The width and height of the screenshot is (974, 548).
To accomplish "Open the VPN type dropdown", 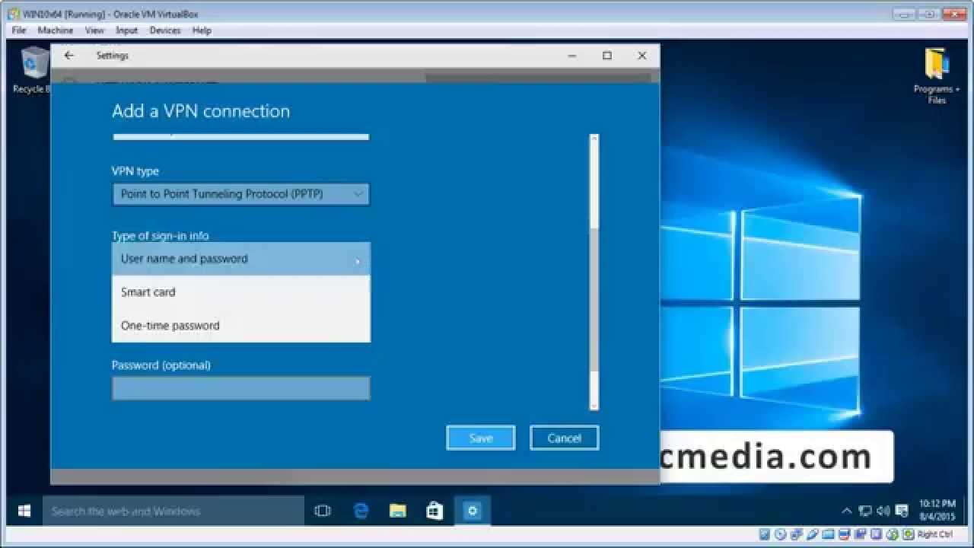I will click(x=240, y=194).
